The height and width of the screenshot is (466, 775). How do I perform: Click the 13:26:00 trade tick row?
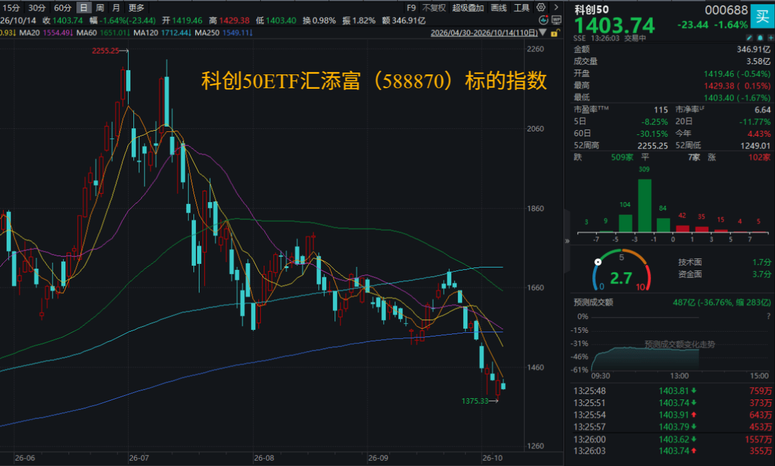[x=672, y=440]
